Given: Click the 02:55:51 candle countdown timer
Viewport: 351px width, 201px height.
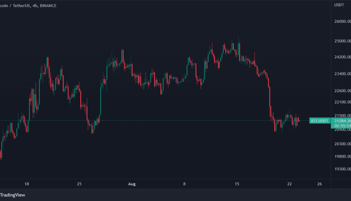Looking at the screenshot, I should (343, 126).
